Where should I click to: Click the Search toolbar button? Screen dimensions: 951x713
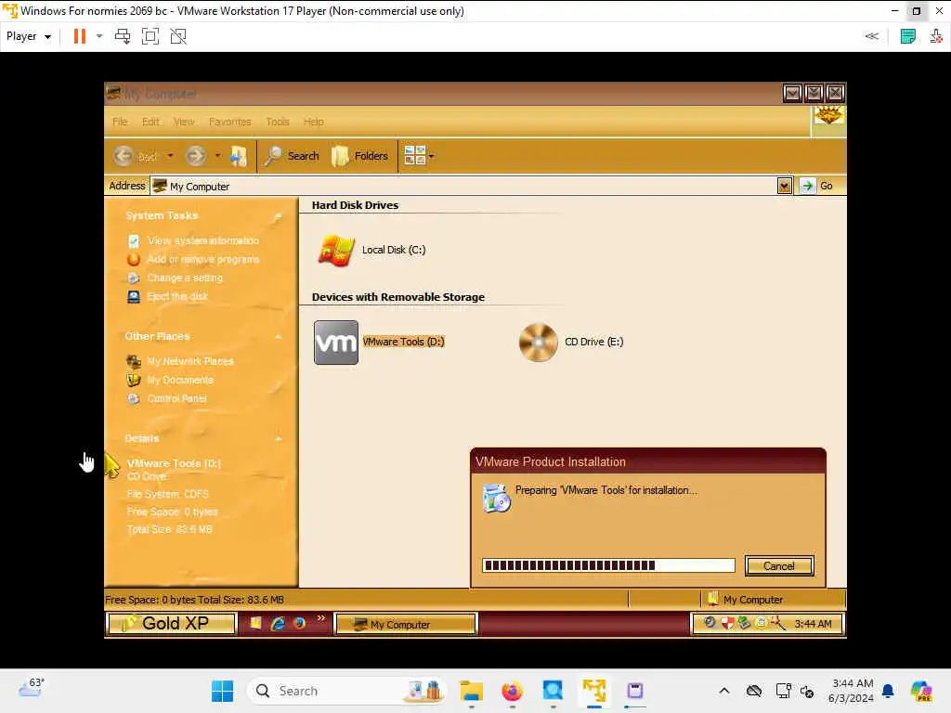293,156
